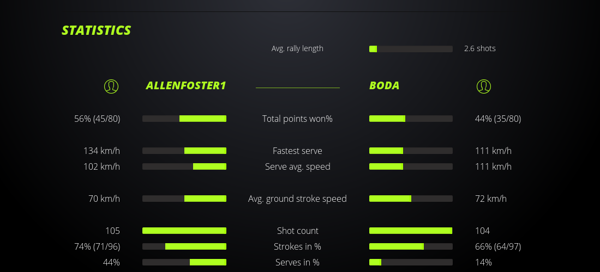Click Allenfoster1's player avatar icon
Viewport: 600px width, 272px height.
[111, 86]
